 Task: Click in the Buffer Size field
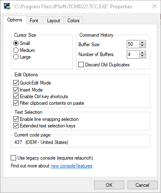click(133, 44)
